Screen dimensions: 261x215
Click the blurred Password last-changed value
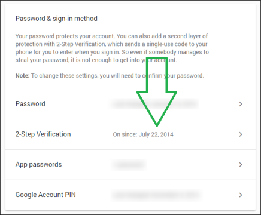(154, 104)
